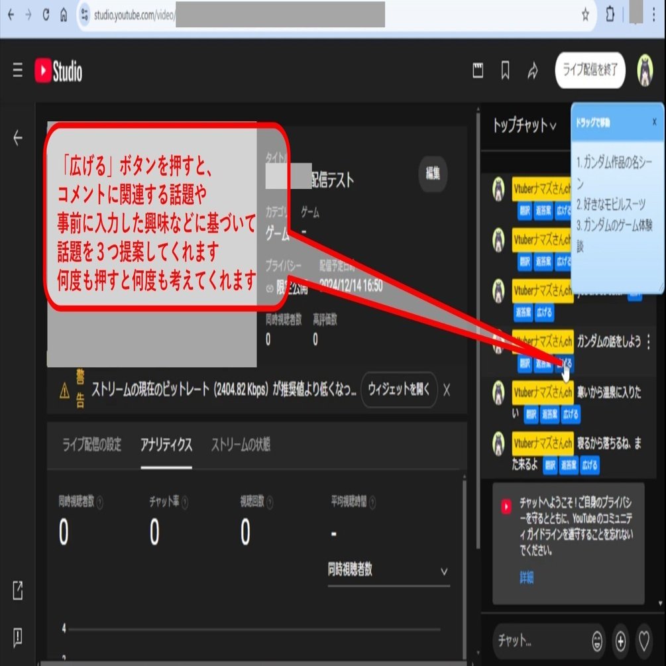Click the bookmark icon in the Studio top bar

click(504, 71)
